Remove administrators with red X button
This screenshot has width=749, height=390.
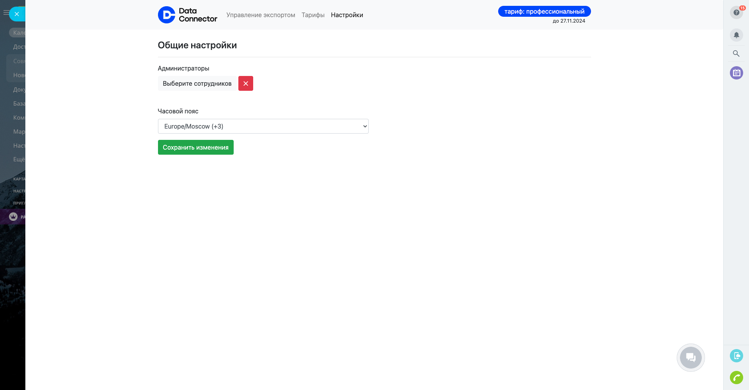click(246, 83)
